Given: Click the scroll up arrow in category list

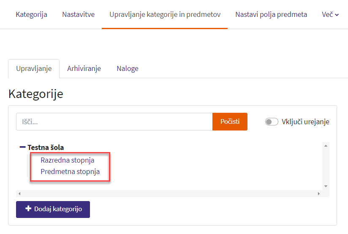Looking at the screenshot, I should click(326, 146).
